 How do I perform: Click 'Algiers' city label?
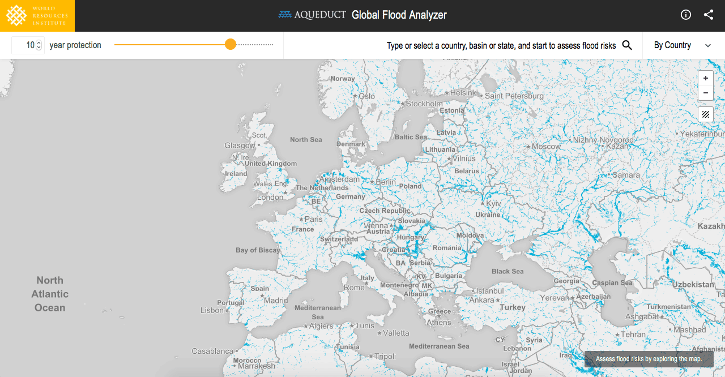(321, 327)
